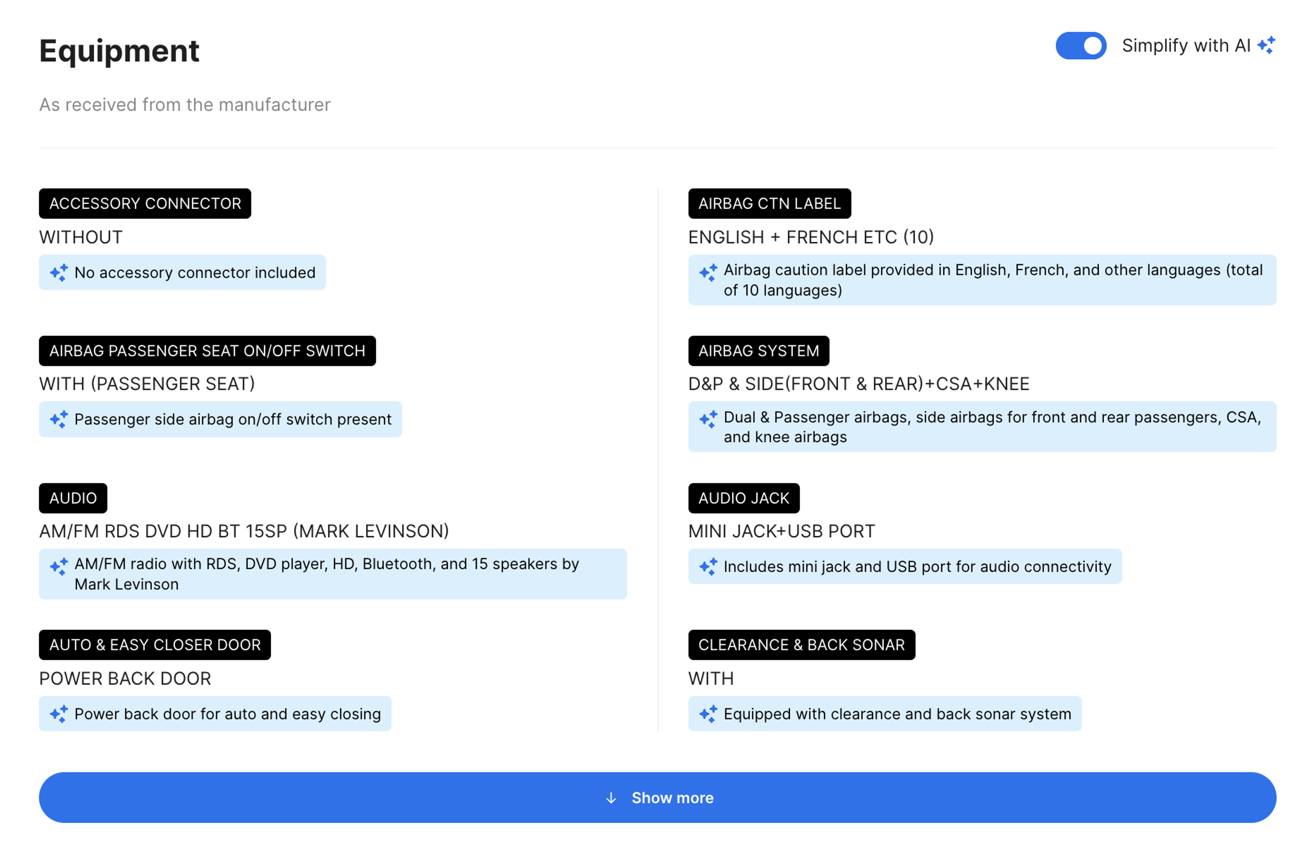1313x846 pixels.
Task: Select the AUTO & EASY CLOSER DOOR tag
Action: 155,644
